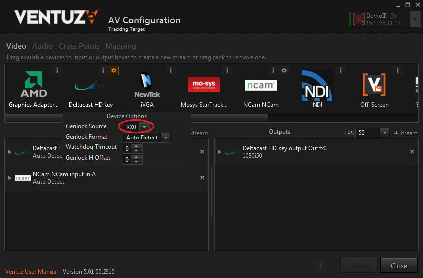423x278 pixels.
Task: Open the Genlock Source RX0 dropdown
Action: tap(144, 127)
